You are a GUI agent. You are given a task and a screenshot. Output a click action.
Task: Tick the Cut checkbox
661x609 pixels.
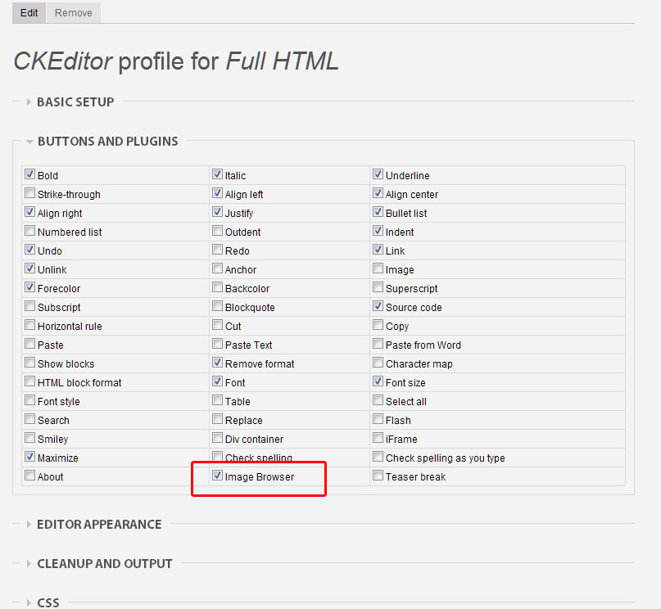click(x=218, y=325)
